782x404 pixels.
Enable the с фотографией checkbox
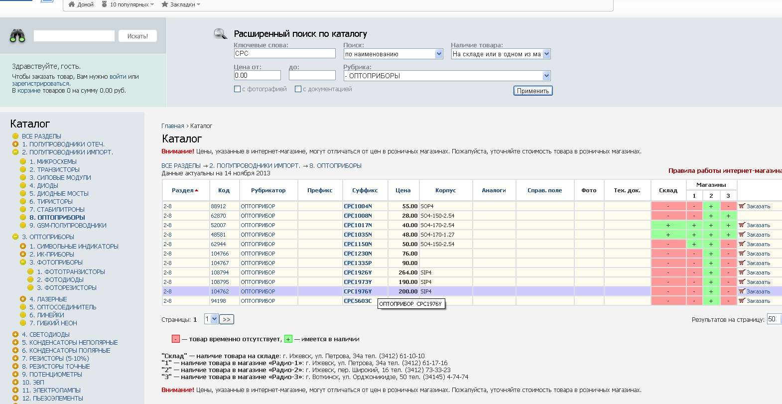[x=237, y=89]
